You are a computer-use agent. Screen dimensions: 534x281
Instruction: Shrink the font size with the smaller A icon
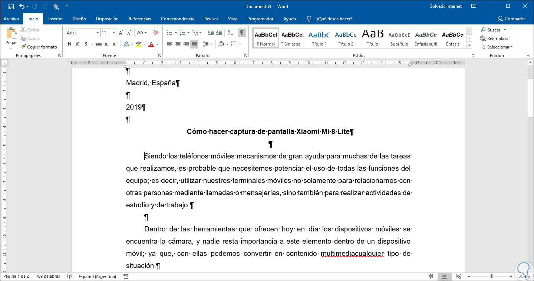tap(129, 33)
